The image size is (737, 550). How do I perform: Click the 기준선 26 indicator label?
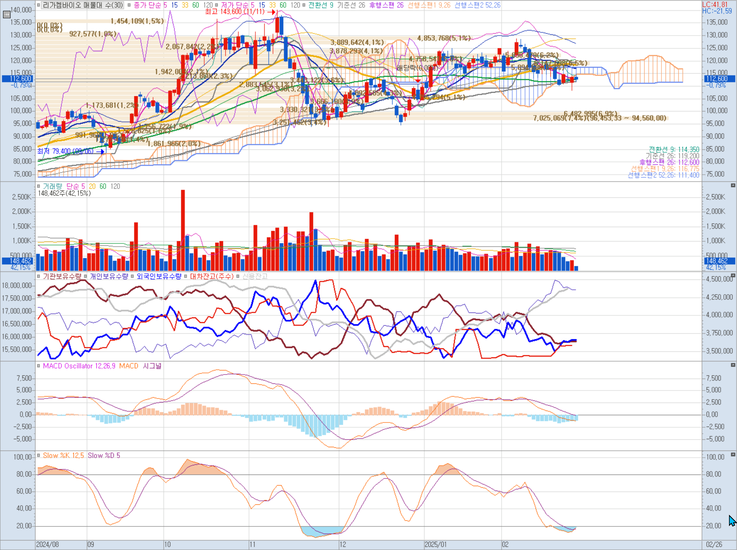pos(351,5)
